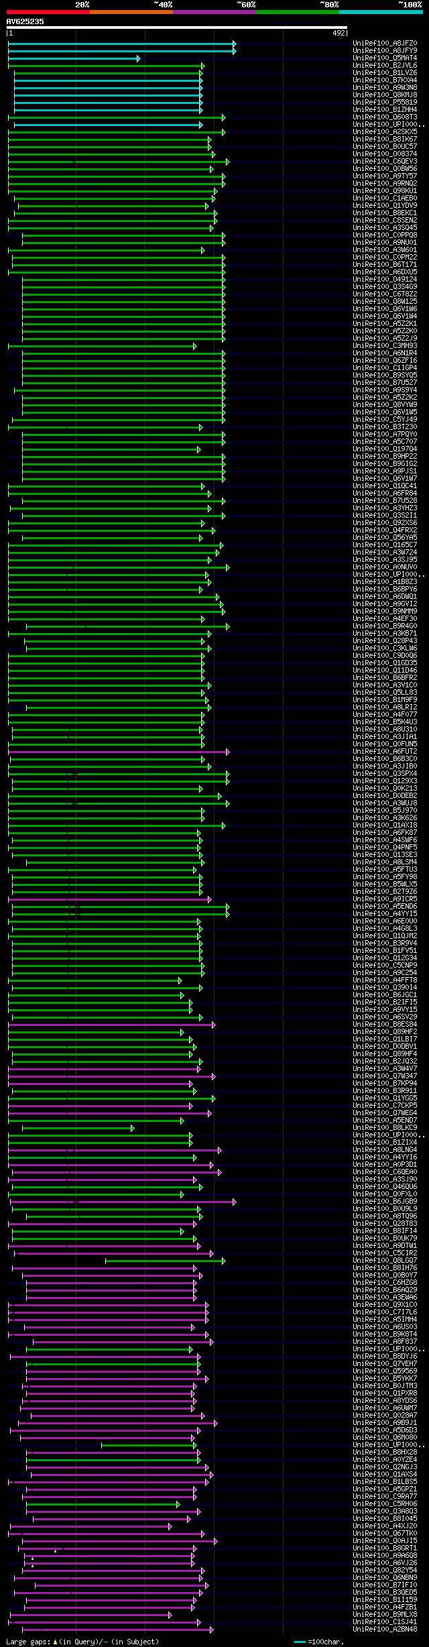Image resolution: width=429 pixels, height=1647 pixels.
Task: Click the Large gaps legend text
Action: (83, 1642)
